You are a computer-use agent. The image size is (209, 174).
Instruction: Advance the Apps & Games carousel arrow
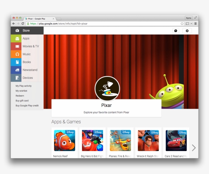194,148
